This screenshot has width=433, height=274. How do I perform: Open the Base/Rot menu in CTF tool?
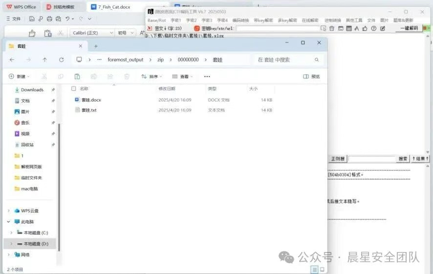coord(157,21)
